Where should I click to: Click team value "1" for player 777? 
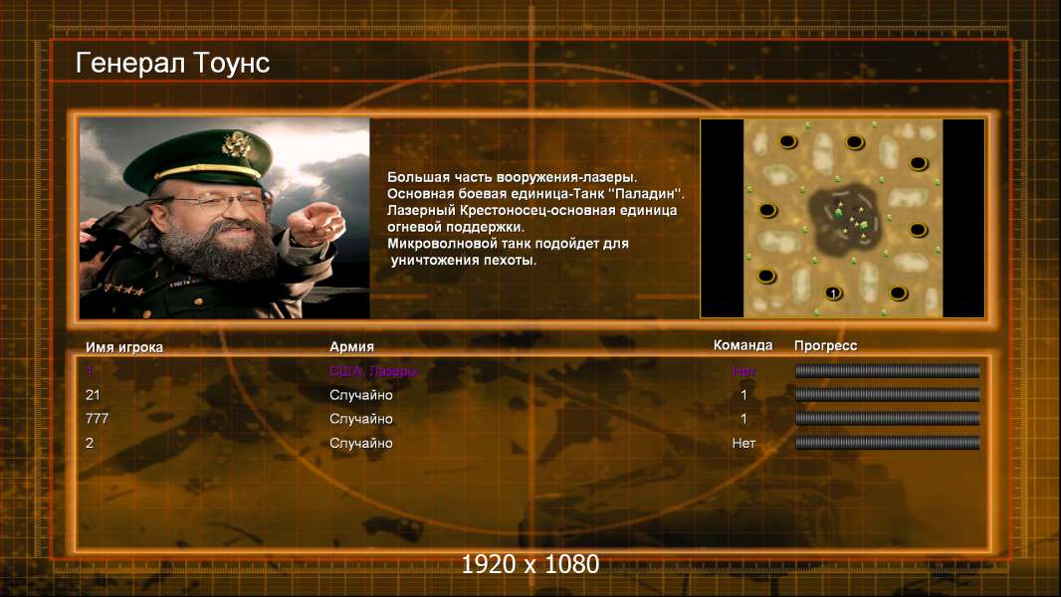tap(743, 419)
